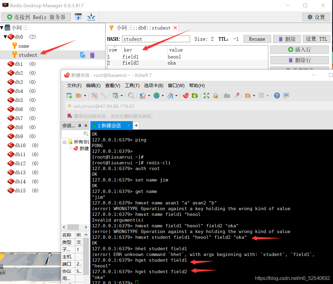
Task: Launch Xftp green folder icon in toolbar
Action: coord(195,96)
